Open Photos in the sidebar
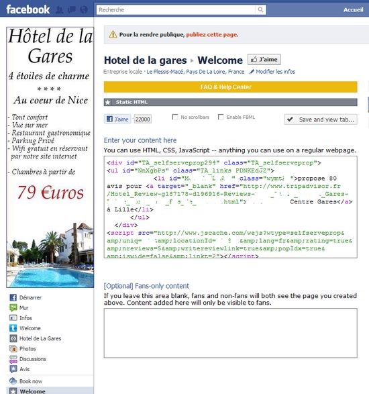The width and height of the screenshot is (369, 394). pos(28,349)
